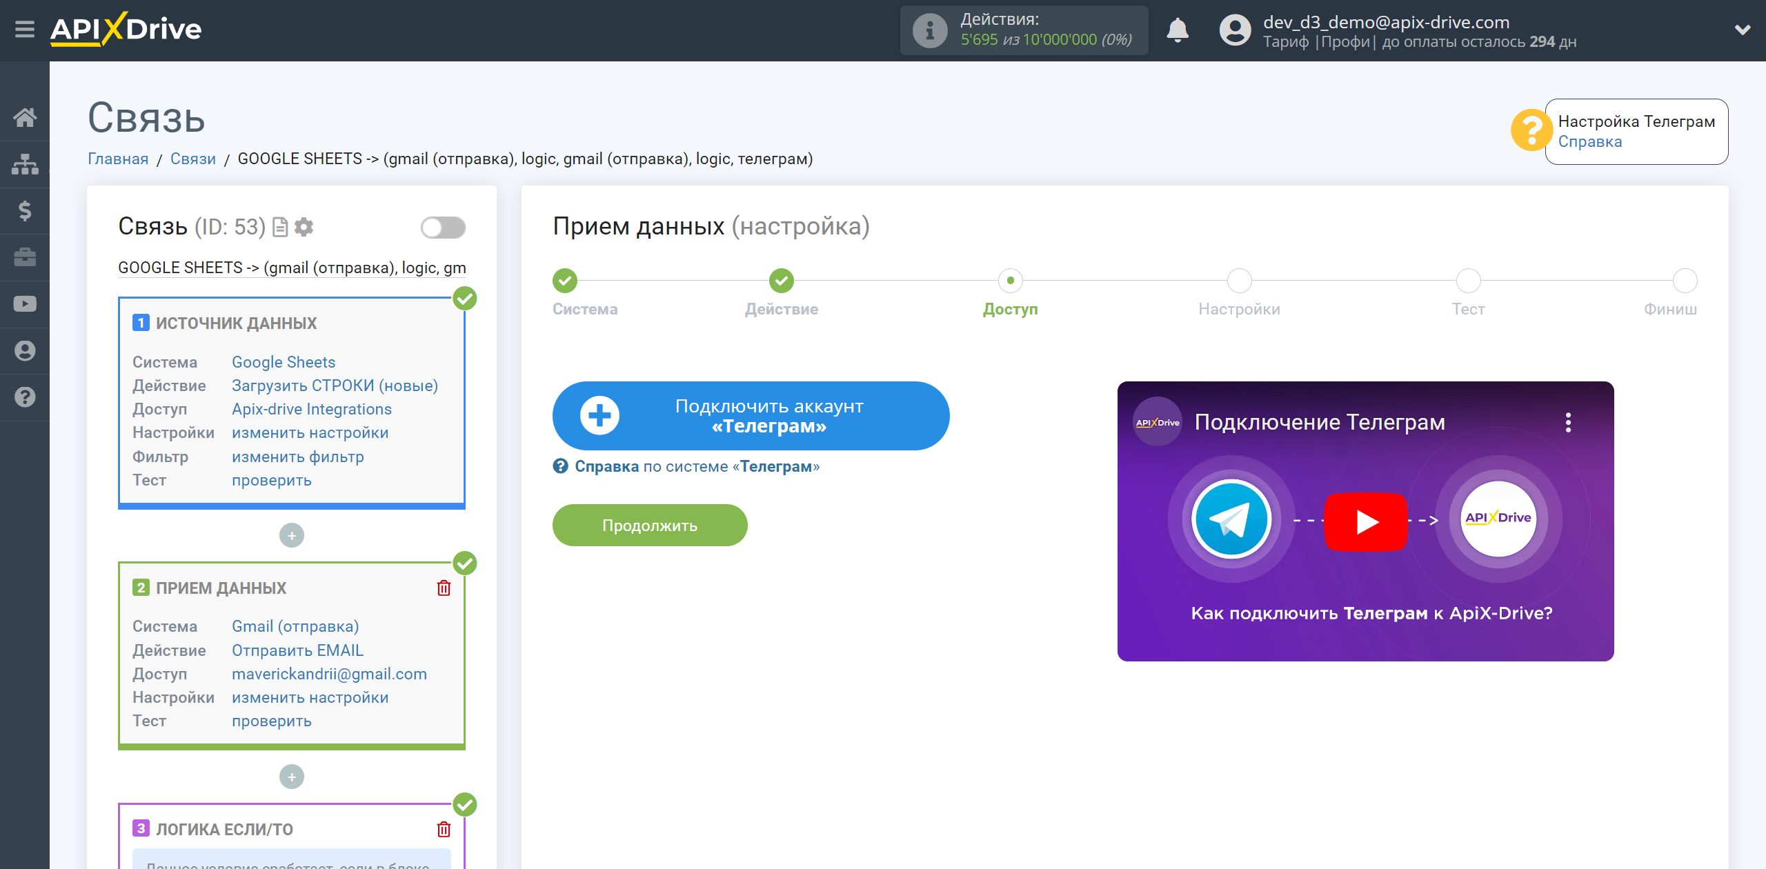Add block after ИСТОЧНИК ДАННЫХ

click(x=292, y=535)
